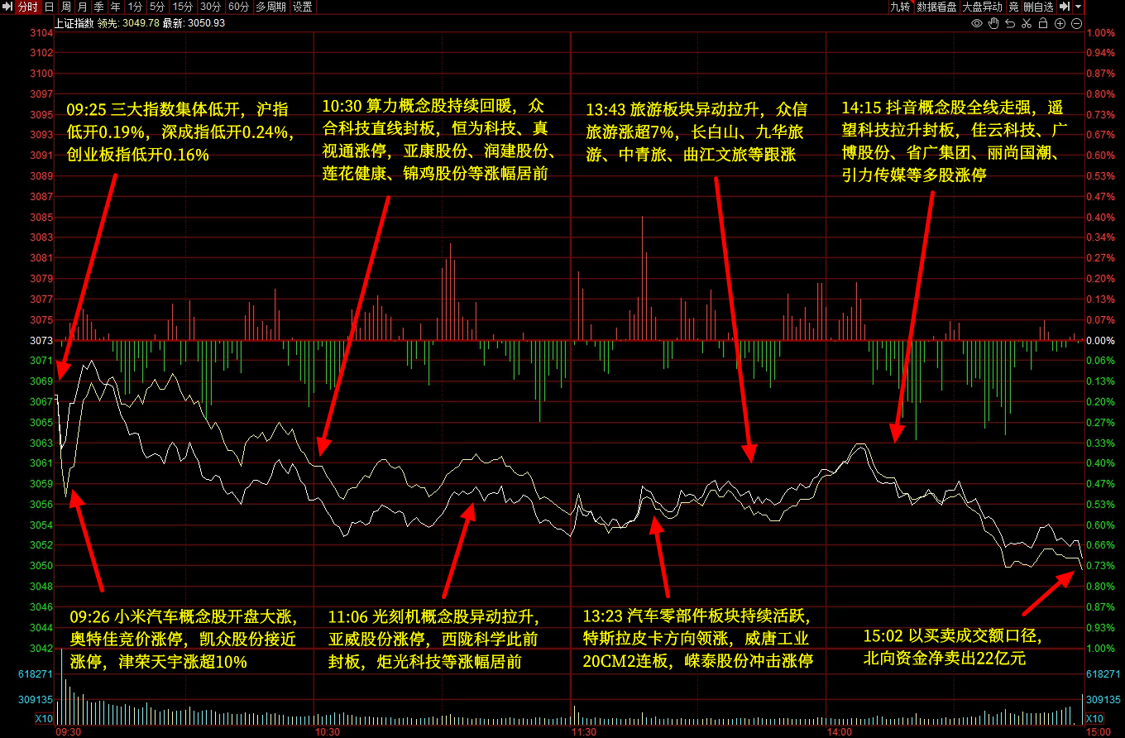Click the top-left collapse arrow icon
Screen dimensions: 1125x738
coord(7,7)
